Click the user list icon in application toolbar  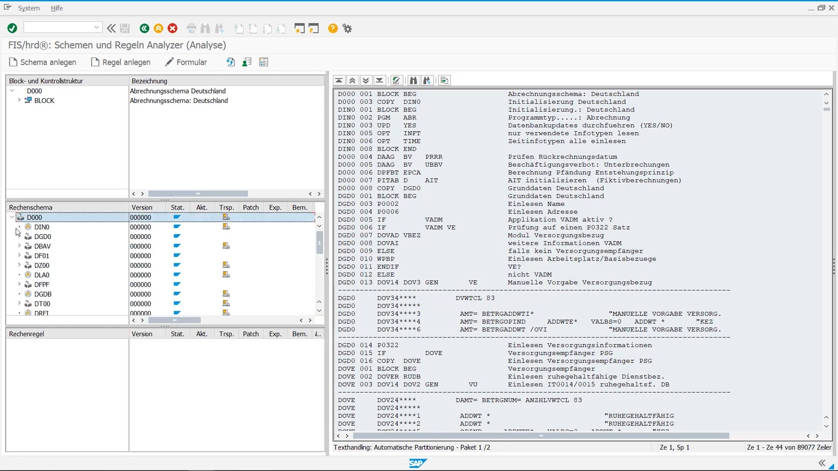point(247,62)
